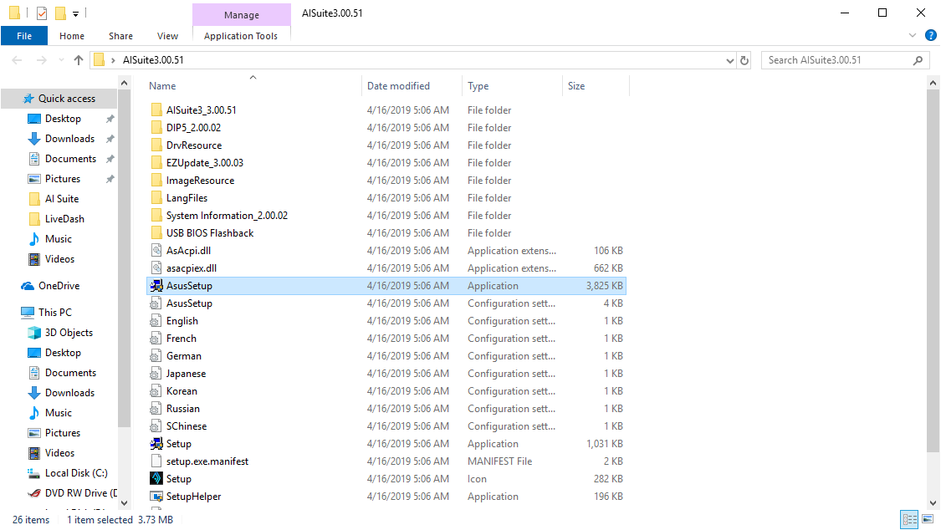The width and height of the screenshot is (941, 530).
Task: Select the Russian configuration file
Action: pyautogui.click(x=183, y=409)
